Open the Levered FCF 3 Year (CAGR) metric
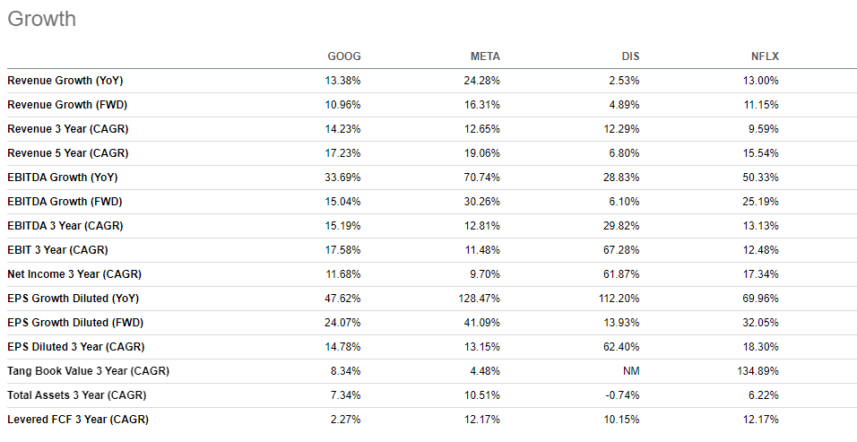The image size is (857, 442). coord(78,420)
